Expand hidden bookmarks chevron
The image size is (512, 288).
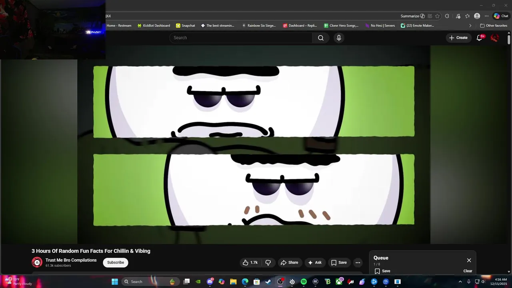(470, 26)
